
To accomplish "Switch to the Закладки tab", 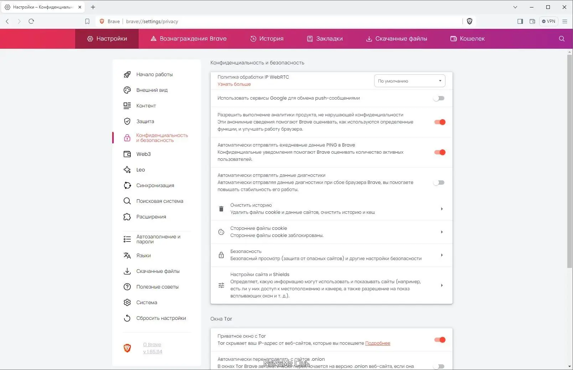I will point(325,39).
